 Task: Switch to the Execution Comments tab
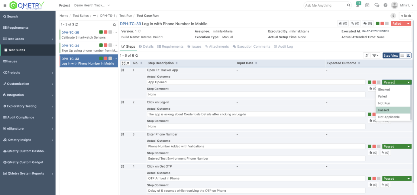(x=251, y=46)
